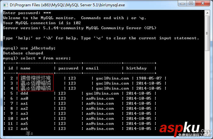Click the 'id' column header
The height and width of the screenshot is (139, 213).
coord(11,68)
